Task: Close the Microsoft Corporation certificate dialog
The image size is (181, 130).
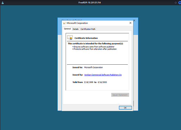Action: point(130,23)
